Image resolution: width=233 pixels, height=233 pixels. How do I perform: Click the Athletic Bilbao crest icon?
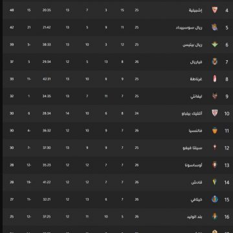(x=215, y=113)
